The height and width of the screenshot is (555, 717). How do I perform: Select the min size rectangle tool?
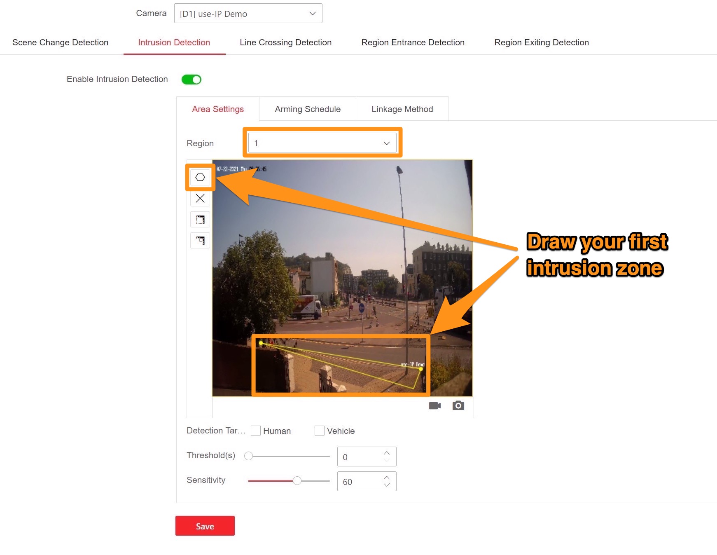(200, 240)
